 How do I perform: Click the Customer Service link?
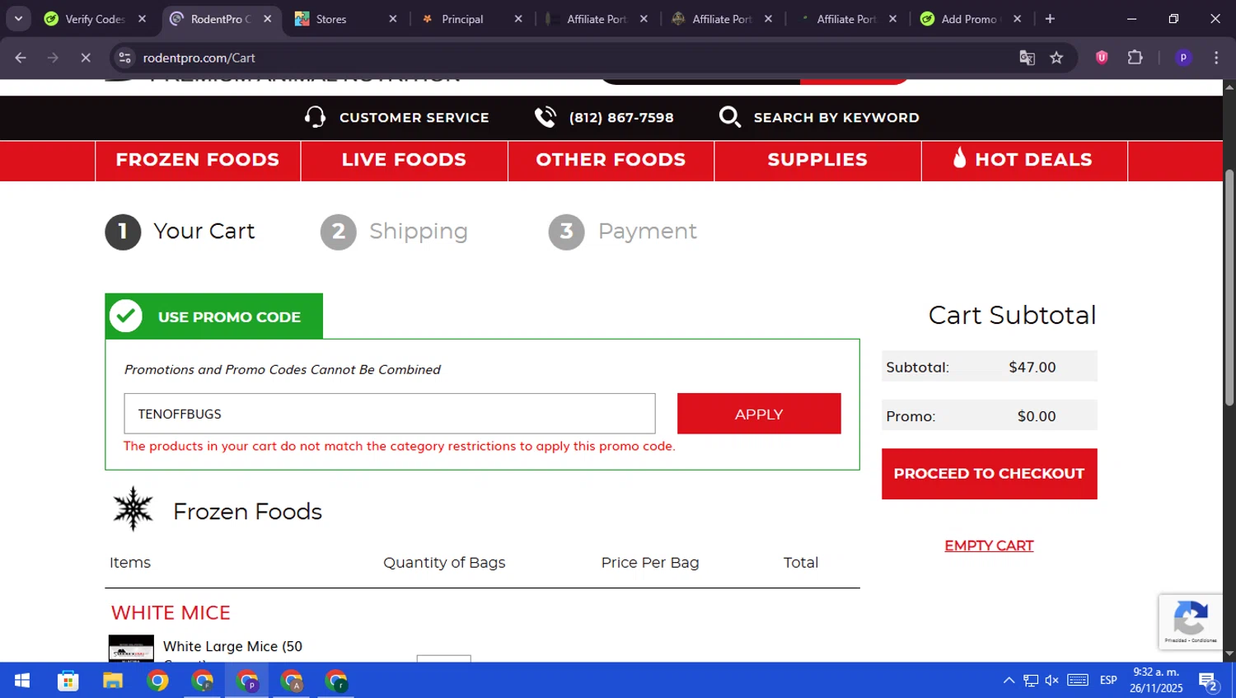[414, 118]
